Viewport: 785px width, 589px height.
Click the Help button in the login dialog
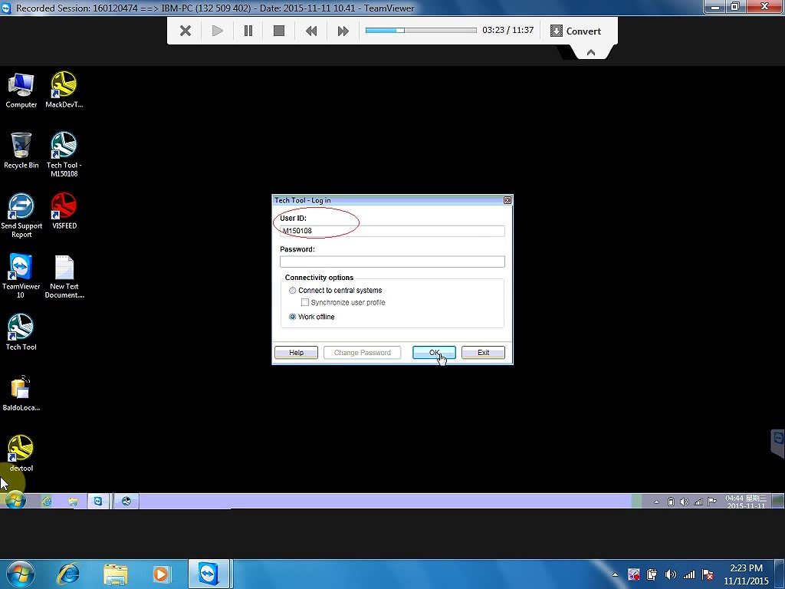296,353
